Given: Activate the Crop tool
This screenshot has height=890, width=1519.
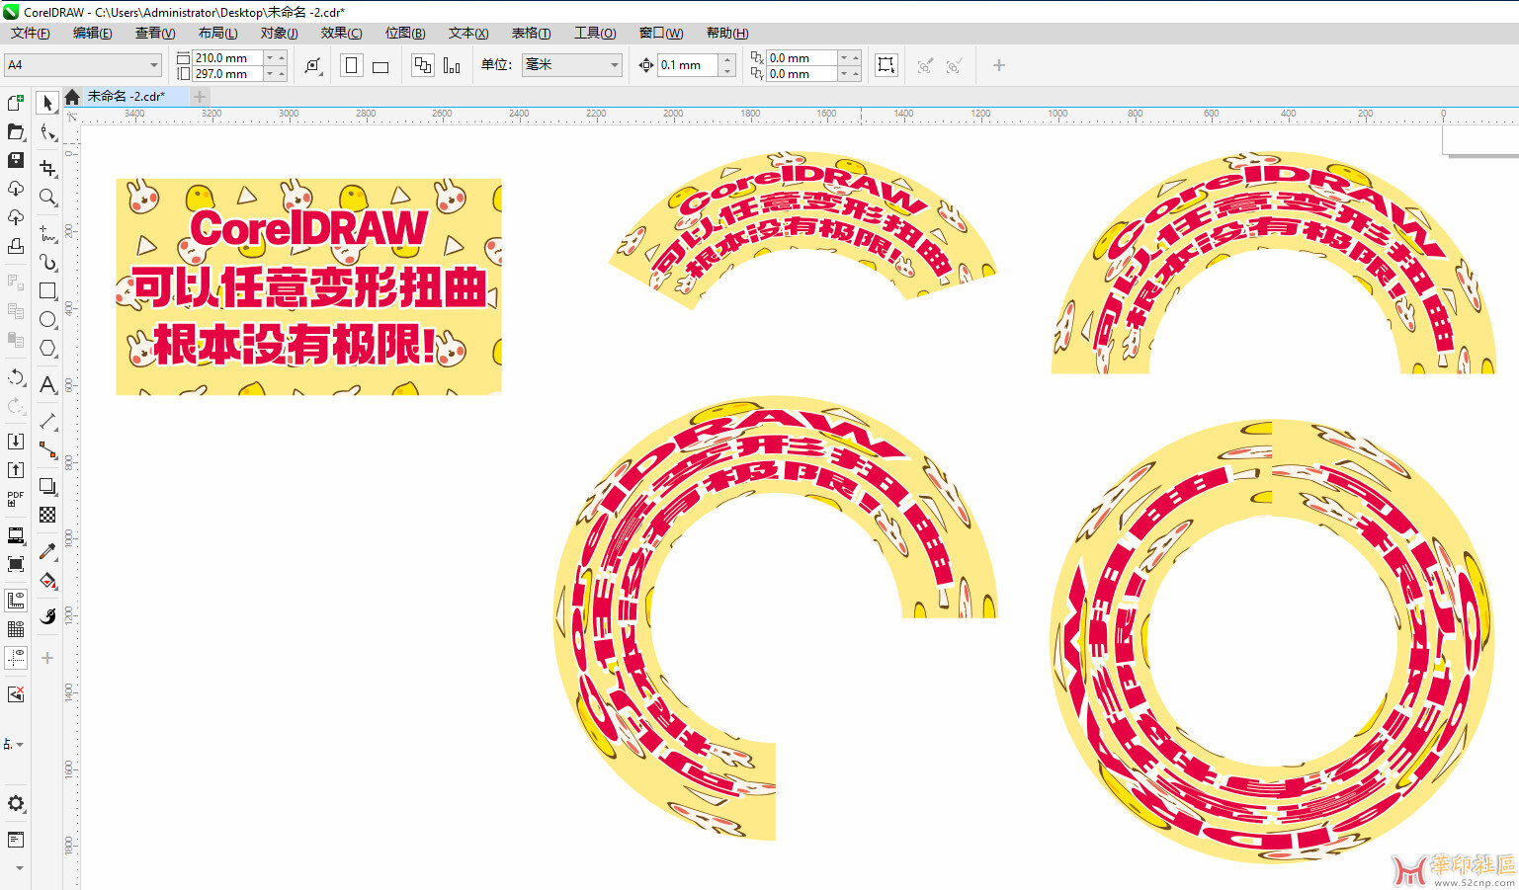Looking at the screenshot, I should click(x=47, y=168).
